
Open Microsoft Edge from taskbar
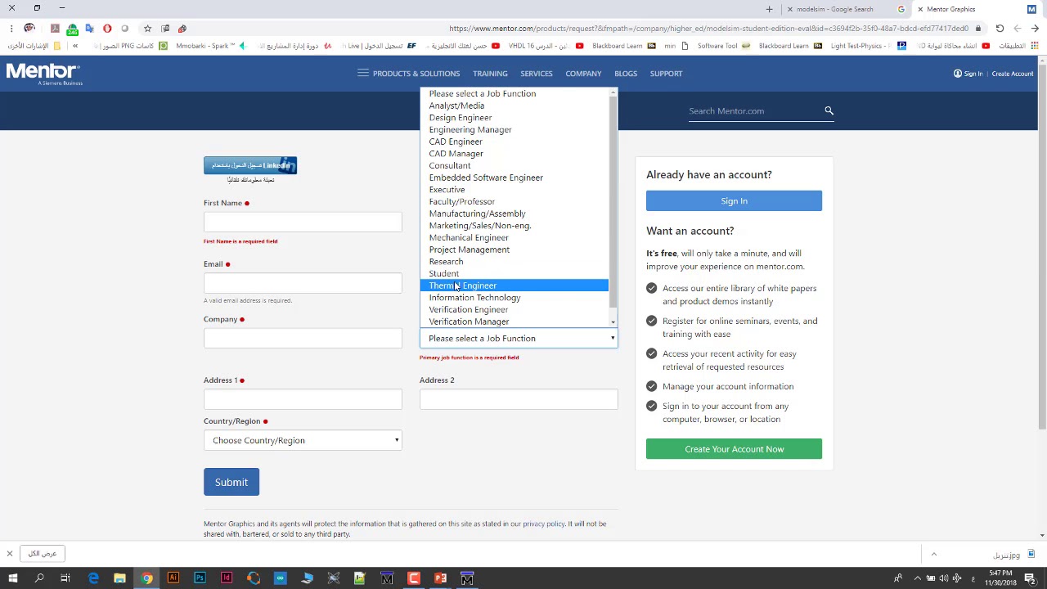point(93,578)
